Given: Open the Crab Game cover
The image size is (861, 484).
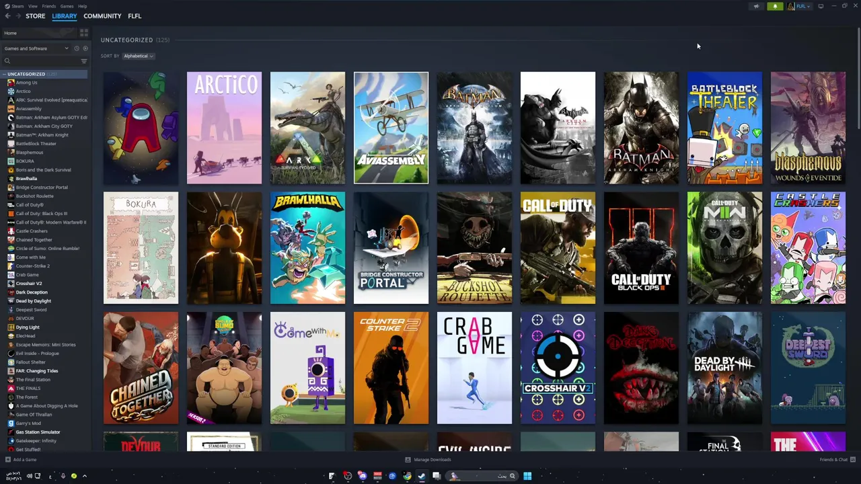Looking at the screenshot, I should click(x=474, y=368).
